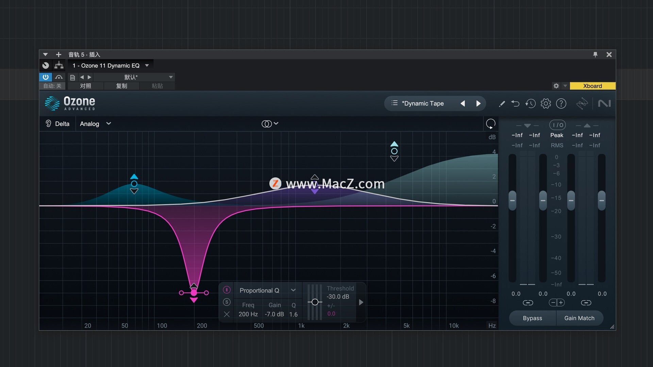Open the host window dropdown arrow menu
The width and height of the screenshot is (653, 367).
click(x=45, y=54)
